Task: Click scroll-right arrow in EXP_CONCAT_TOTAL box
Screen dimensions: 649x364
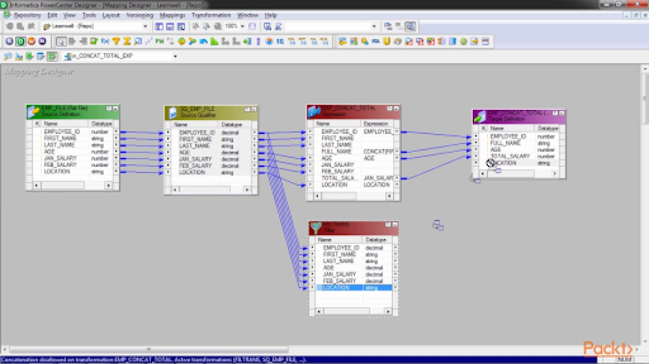Action: [390, 196]
